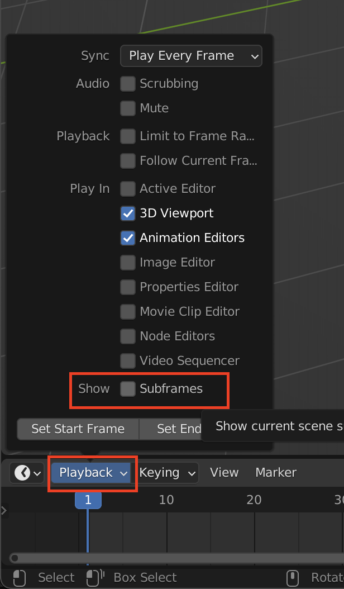Close the Playback dropdown popover
Image resolution: width=344 pixels, height=589 pixels.
point(93,473)
